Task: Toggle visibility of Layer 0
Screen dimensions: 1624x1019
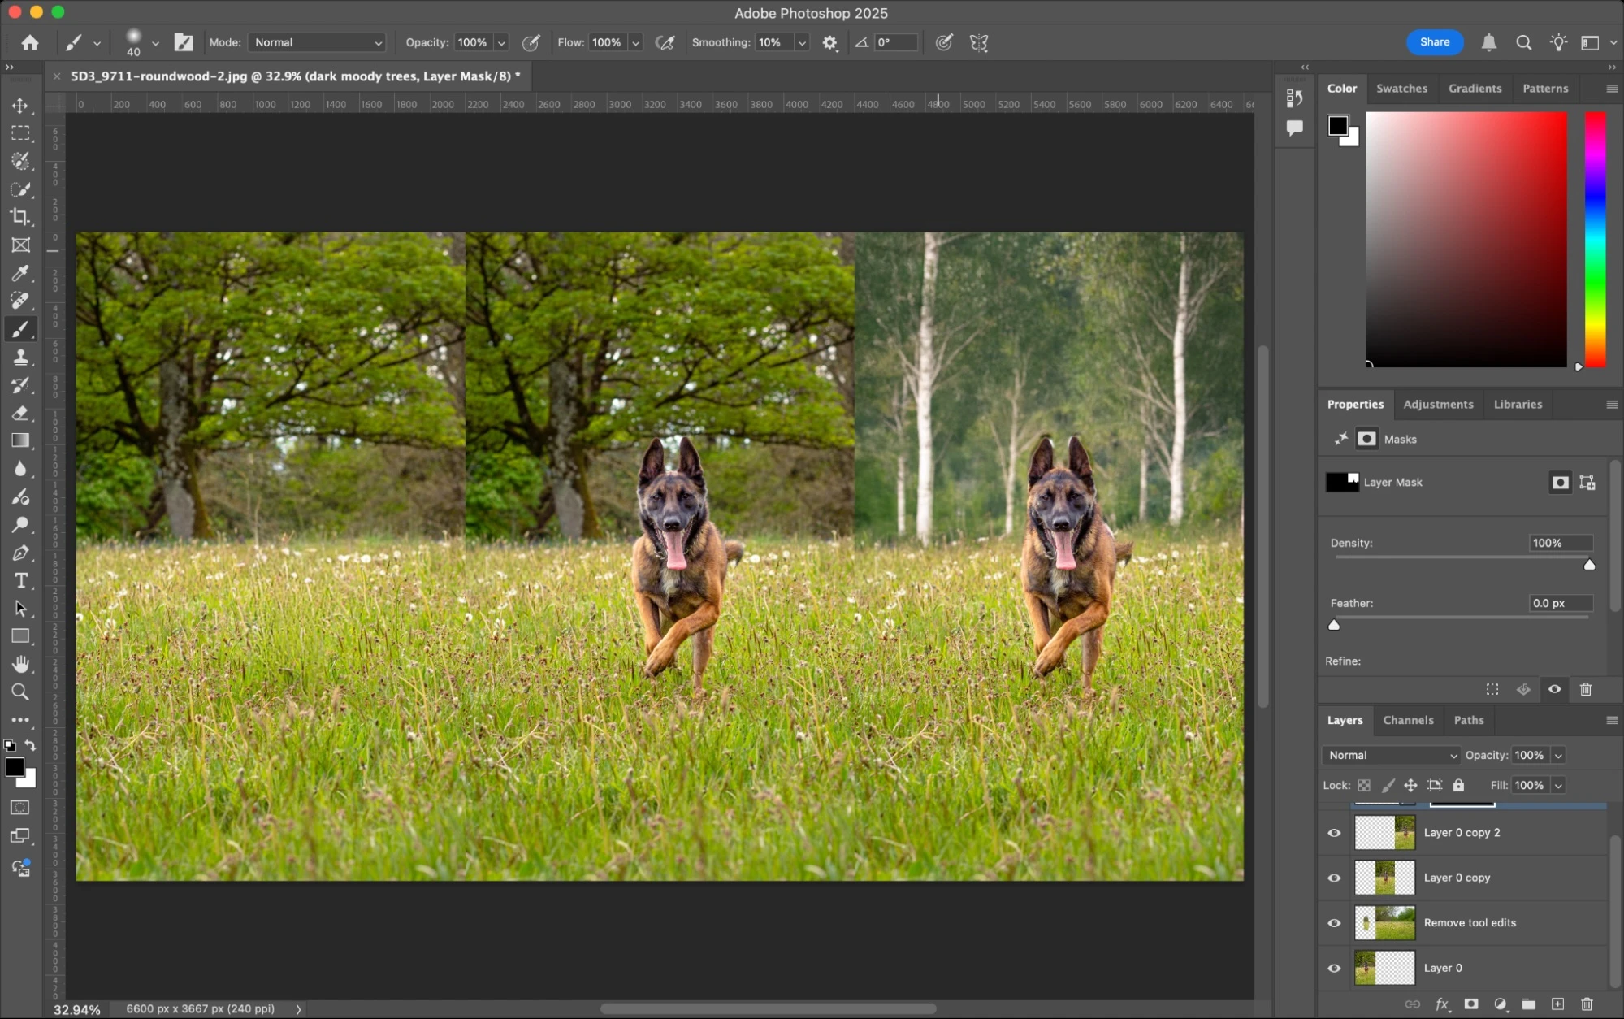Action: coord(1333,968)
